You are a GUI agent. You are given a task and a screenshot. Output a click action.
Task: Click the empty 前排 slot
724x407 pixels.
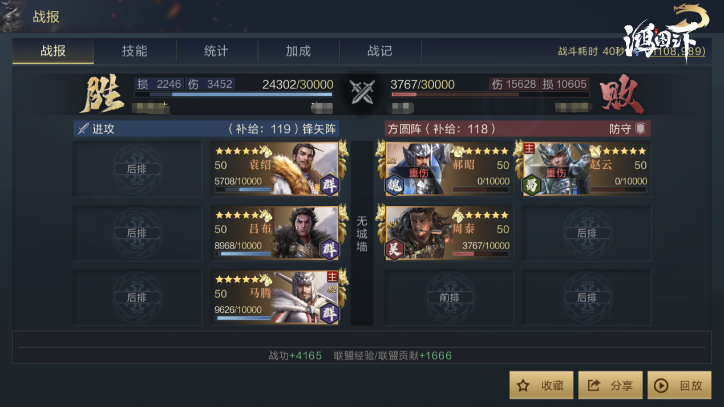pyautogui.click(x=450, y=298)
